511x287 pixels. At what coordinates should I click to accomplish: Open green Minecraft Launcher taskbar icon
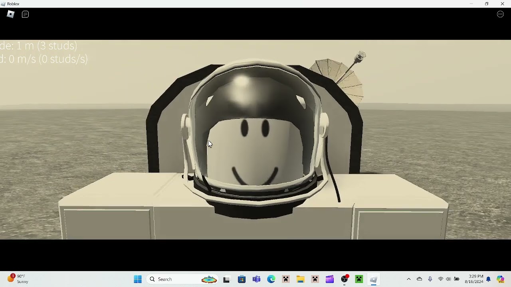(x=359, y=279)
